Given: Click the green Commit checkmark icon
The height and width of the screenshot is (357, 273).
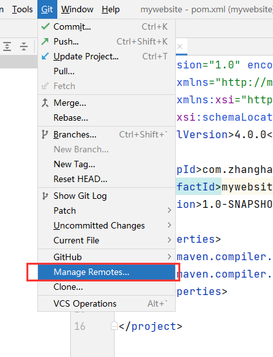Looking at the screenshot, I should pyautogui.click(x=46, y=26).
